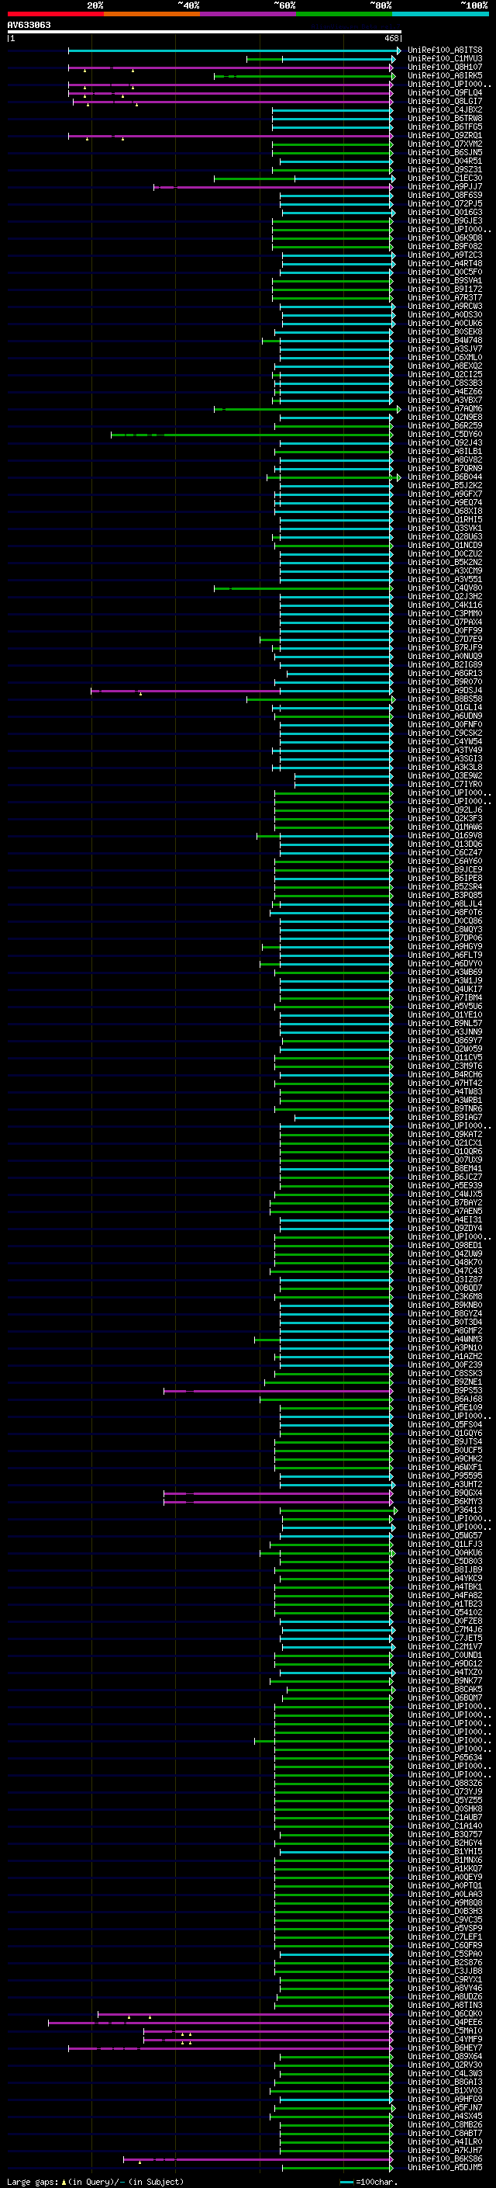Viewport: 496px width, 2188px height.
Task: Open hit UniRef100_B8CAK5
Action: [444, 1690]
